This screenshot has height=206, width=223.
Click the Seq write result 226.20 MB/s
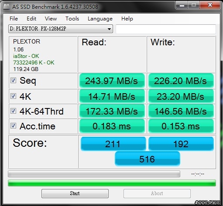(x=181, y=81)
